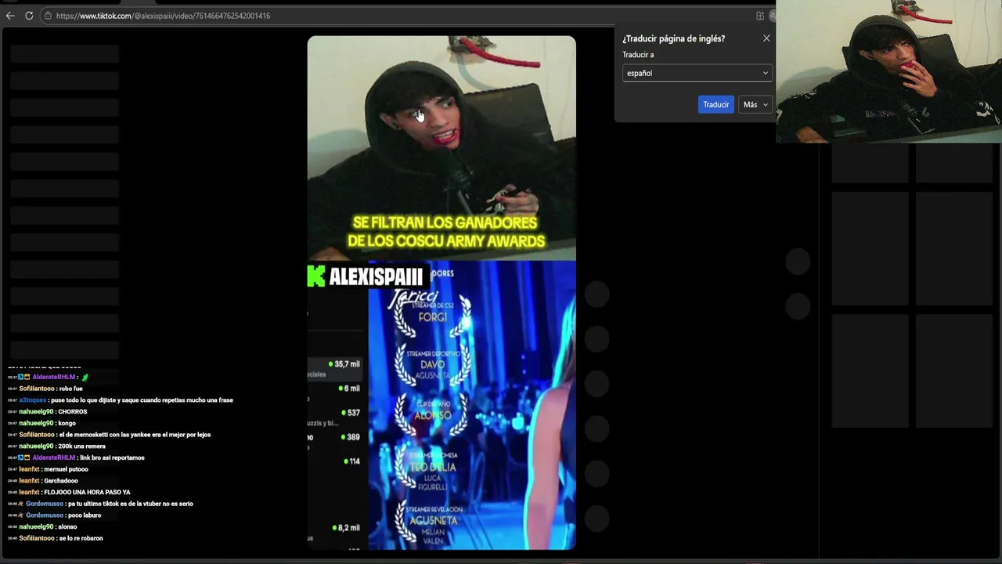This screenshot has height=564, width=1002.
Task: Select chat message '200k una remera'
Action: [x=82, y=446]
